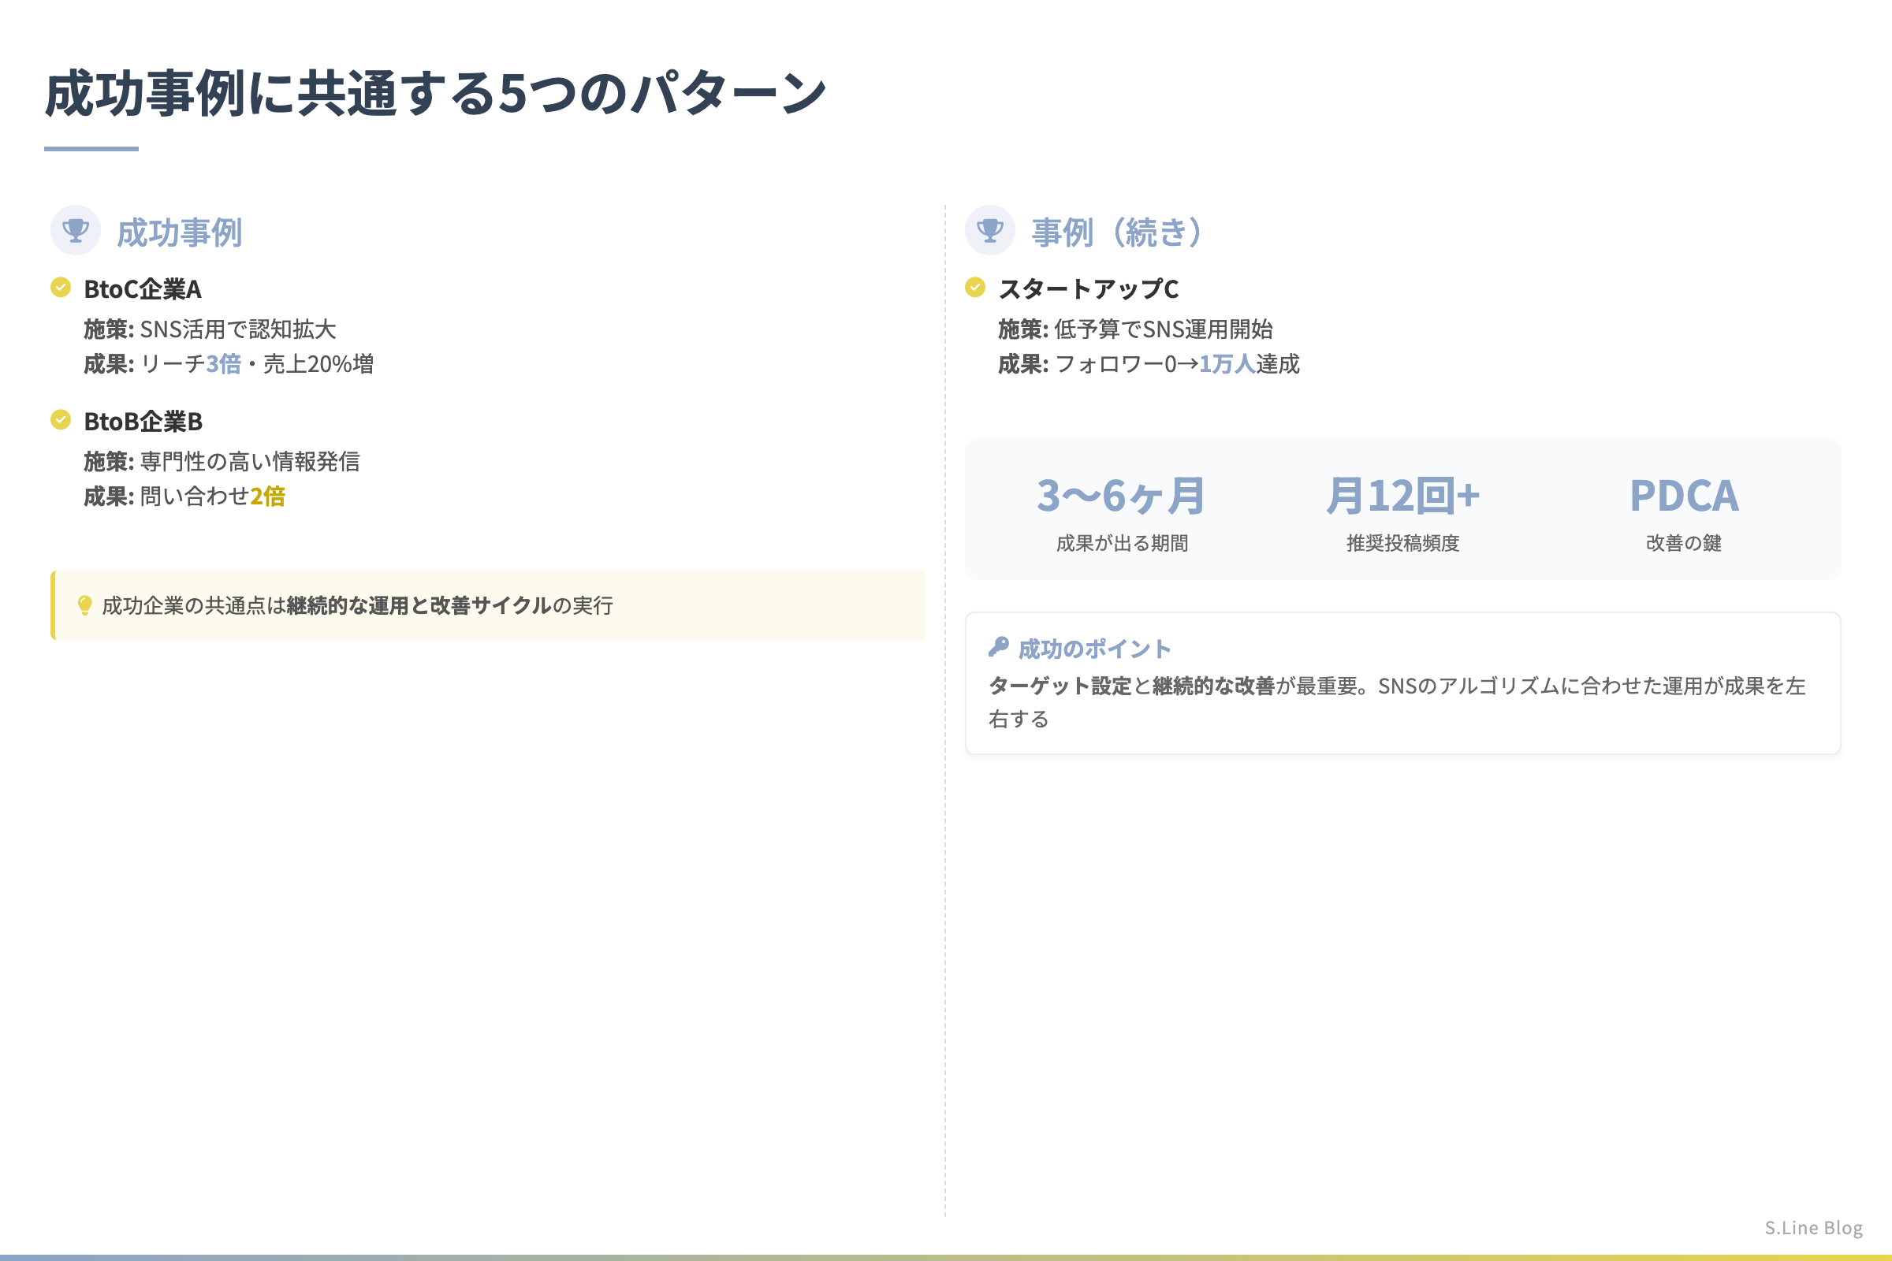
Task: Click the 改善の鍵 label
Action: coord(1684,543)
